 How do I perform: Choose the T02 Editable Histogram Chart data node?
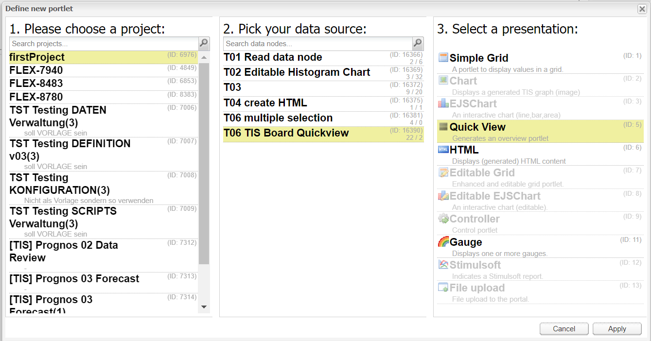click(323, 73)
